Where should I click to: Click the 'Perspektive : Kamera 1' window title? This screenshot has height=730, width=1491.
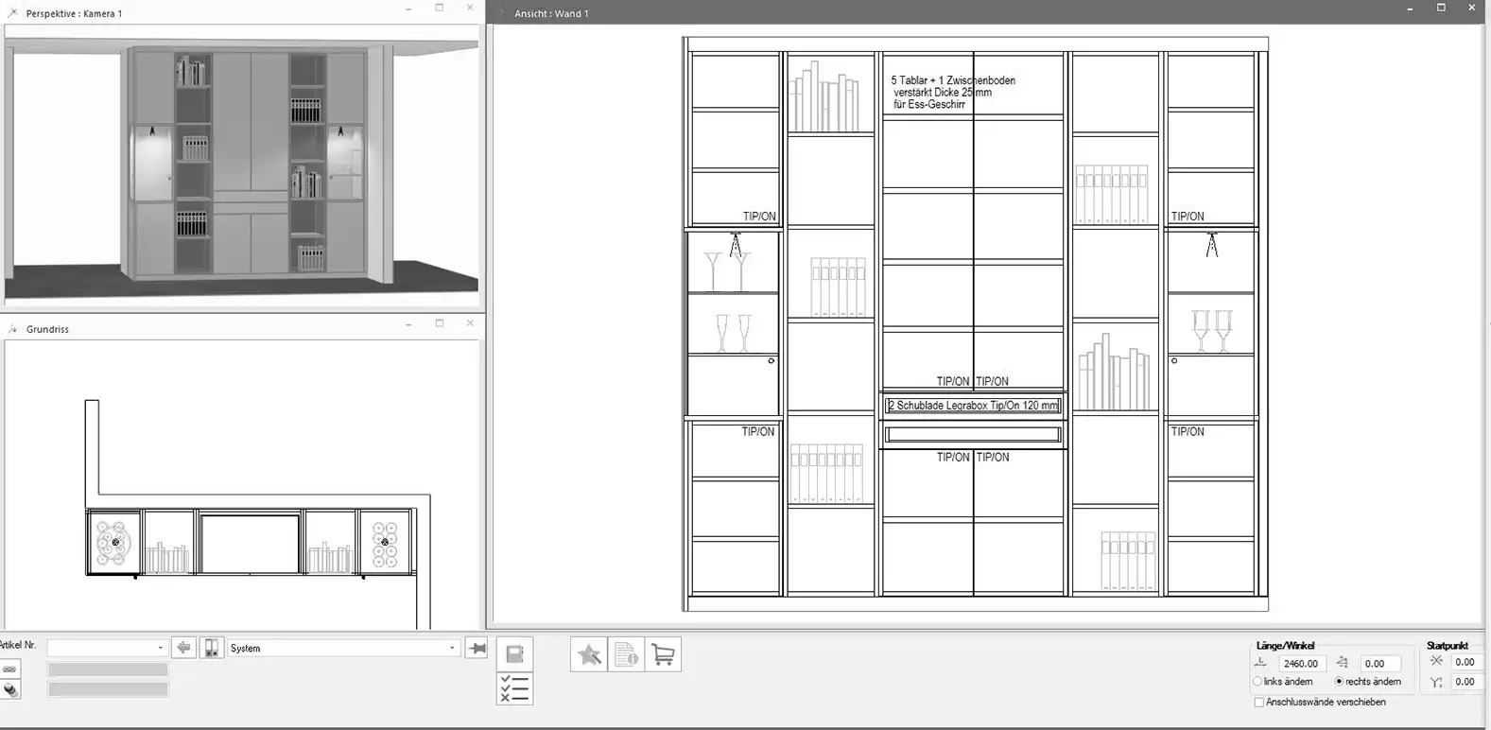(74, 14)
